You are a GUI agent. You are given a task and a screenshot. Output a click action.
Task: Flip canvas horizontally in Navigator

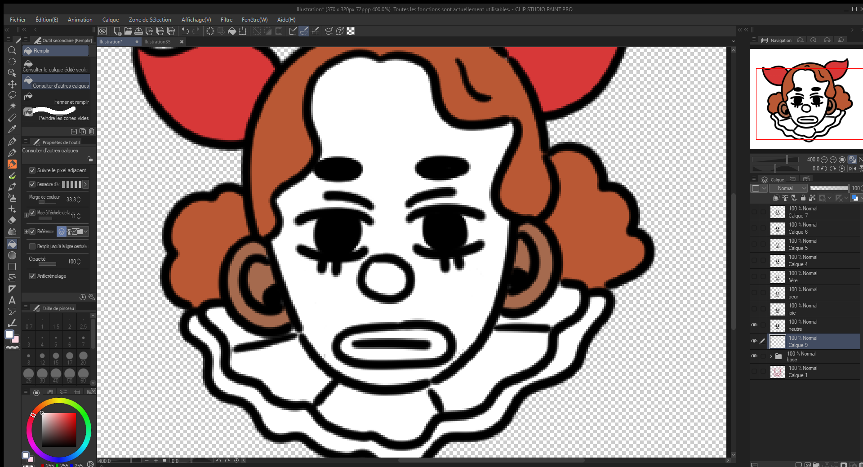853,169
